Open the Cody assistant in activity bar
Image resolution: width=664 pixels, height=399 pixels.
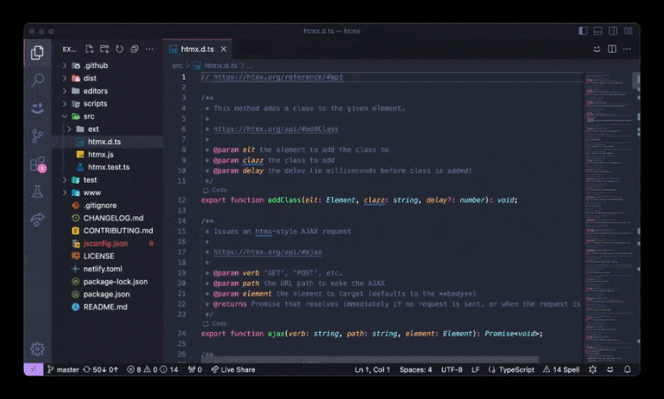coord(37,108)
